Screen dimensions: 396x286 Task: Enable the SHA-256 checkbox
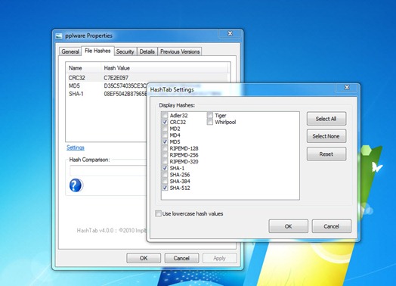(x=165, y=175)
